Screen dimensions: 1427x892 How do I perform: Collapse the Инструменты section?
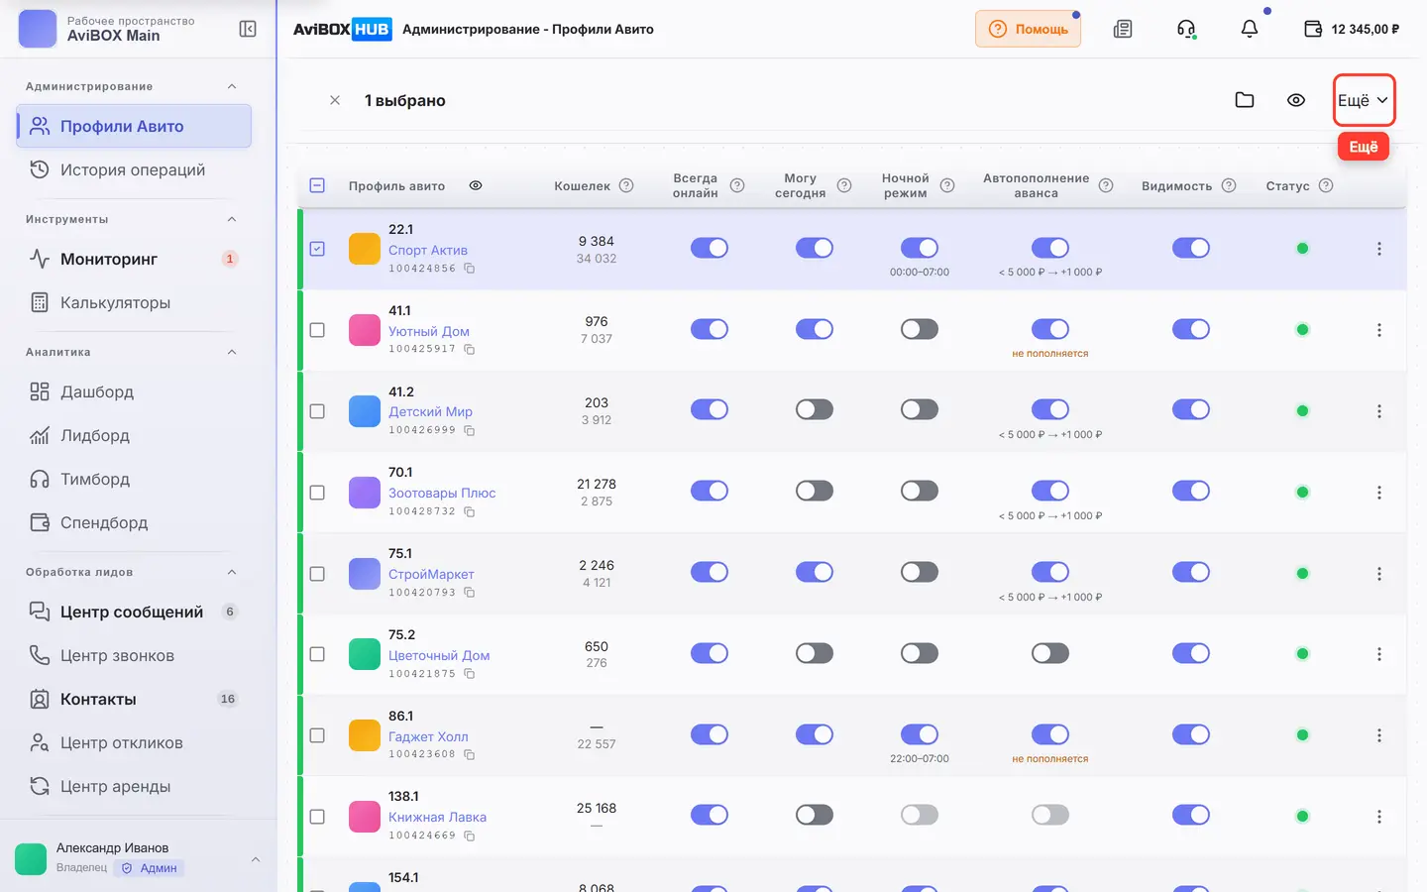[x=232, y=219]
